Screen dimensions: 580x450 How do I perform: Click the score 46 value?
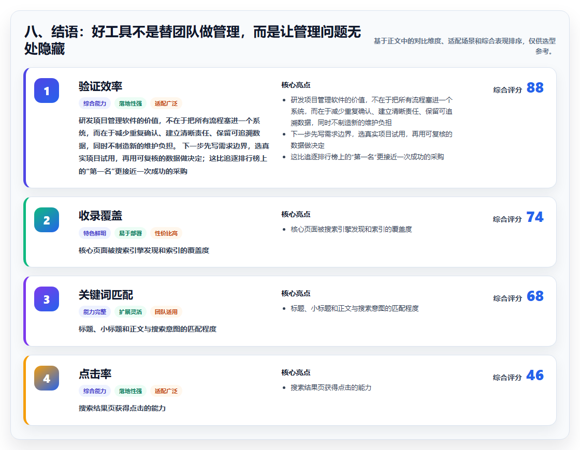pos(535,375)
